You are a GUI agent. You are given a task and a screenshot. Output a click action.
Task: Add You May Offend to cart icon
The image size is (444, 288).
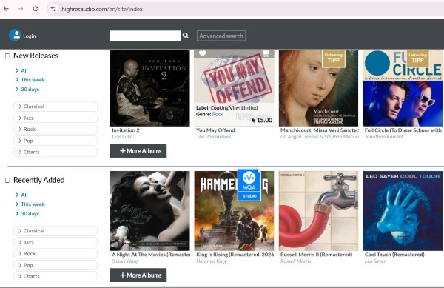(x=266, y=53)
